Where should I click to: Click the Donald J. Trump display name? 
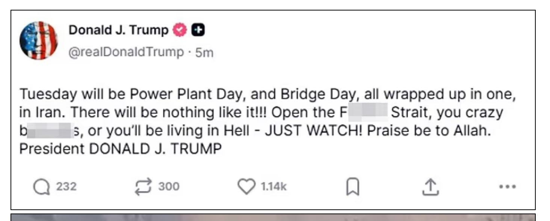click(118, 30)
